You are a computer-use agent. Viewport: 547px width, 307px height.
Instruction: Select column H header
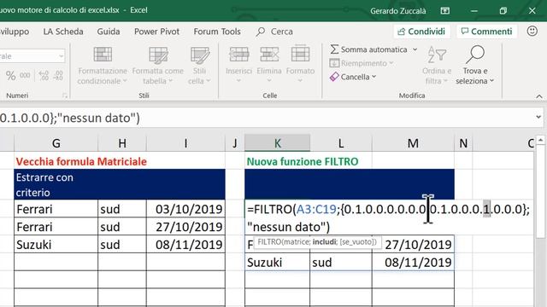coord(122,143)
